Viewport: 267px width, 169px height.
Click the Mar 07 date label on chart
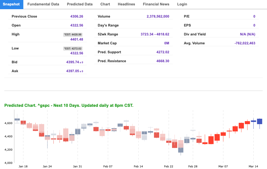(x=223, y=167)
